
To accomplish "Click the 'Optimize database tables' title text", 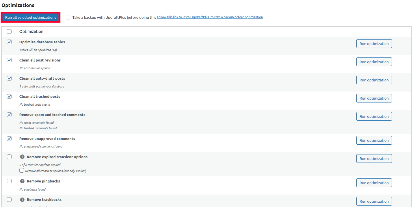I will 42,42.
